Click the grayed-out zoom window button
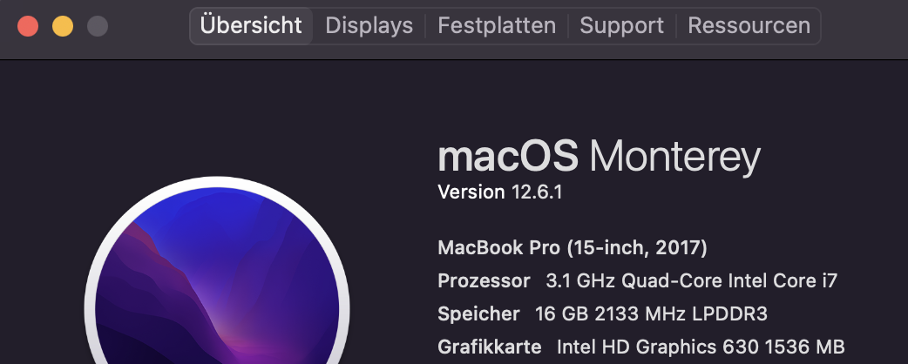 98,26
